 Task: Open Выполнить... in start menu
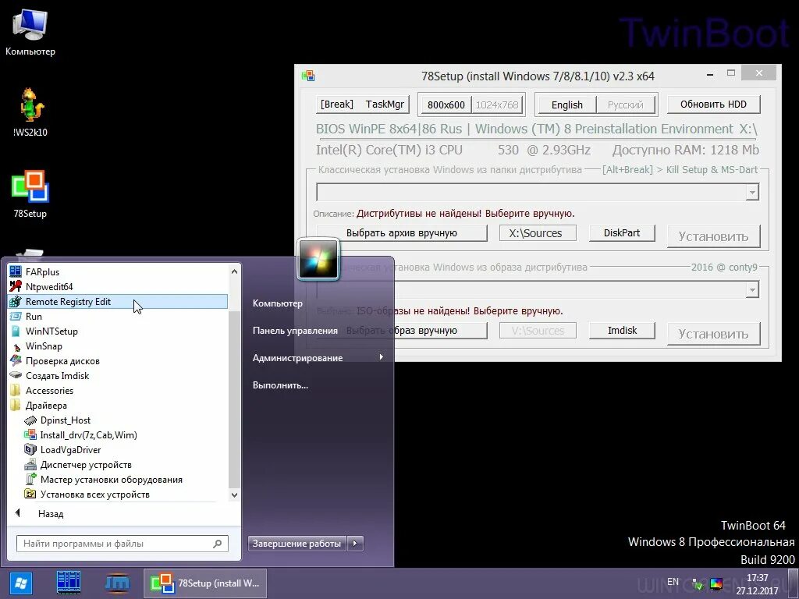280,385
